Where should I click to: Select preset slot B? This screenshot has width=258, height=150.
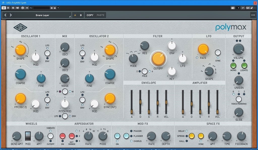(x=81, y=15)
